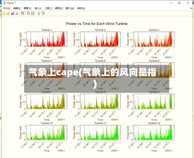Open the Property Inspector toolbar icon
The image size is (194, 158).
[43, 13]
